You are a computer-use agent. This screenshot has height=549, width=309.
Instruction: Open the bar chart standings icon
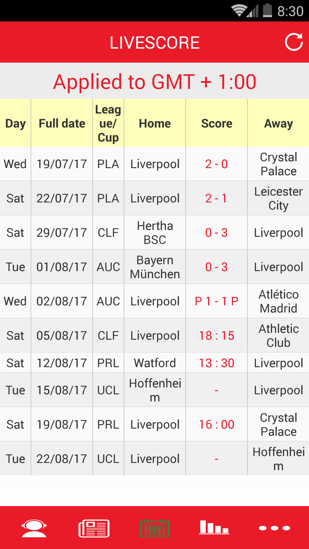pyautogui.click(x=214, y=528)
